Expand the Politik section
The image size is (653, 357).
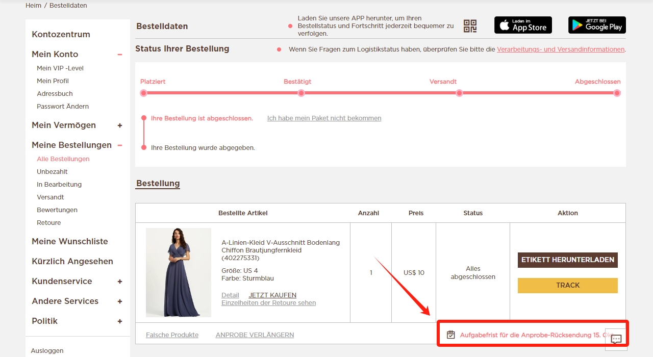tap(120, 321)
